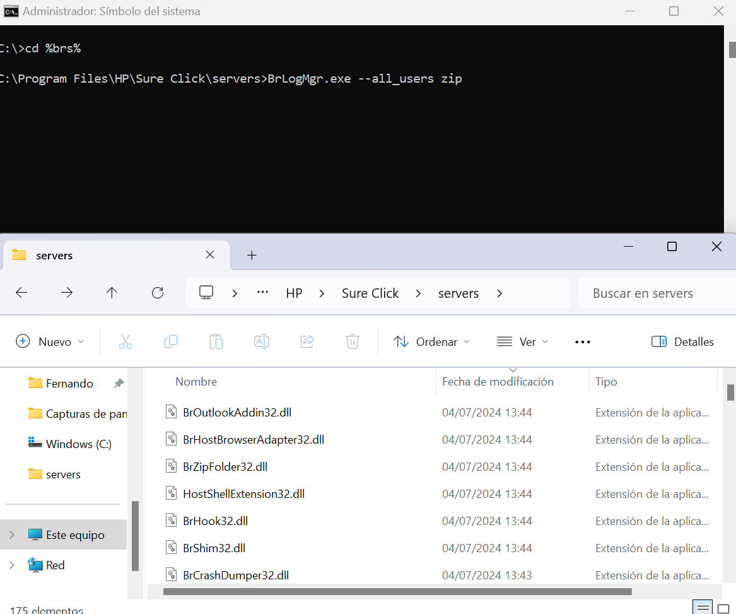Screen dimensions: 736x614
Task: Click the Share icon in toolbar
Action: click(307, 341)
